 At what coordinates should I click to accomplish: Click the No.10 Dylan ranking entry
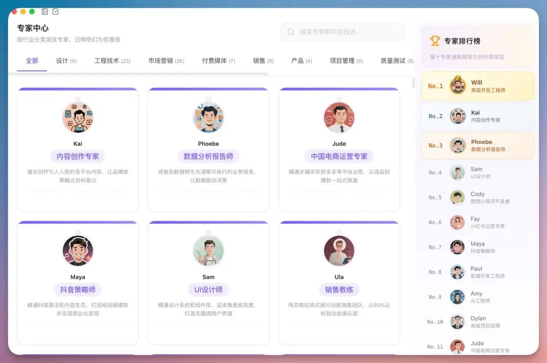476,322
